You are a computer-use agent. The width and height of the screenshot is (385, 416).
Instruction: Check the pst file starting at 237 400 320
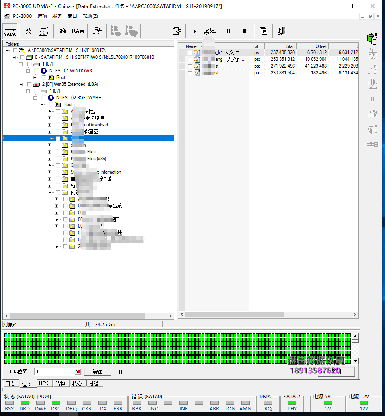coord(190,53)
